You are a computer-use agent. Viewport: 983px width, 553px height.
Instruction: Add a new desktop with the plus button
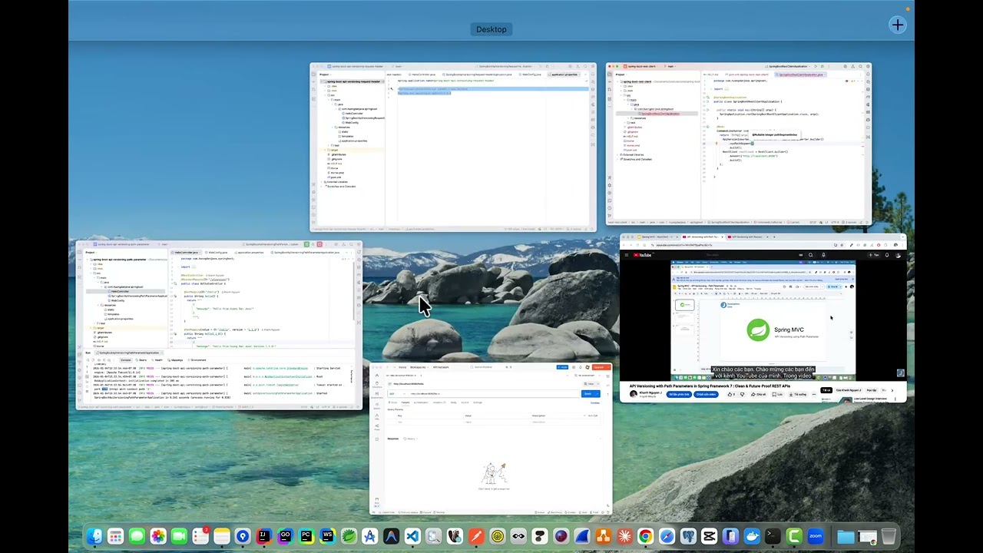pos(898,25)
